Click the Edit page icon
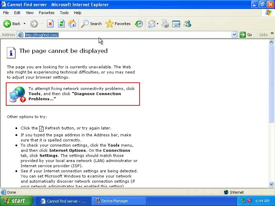The width and height of the screenshot is (275, 206). (x=176, y=24)
